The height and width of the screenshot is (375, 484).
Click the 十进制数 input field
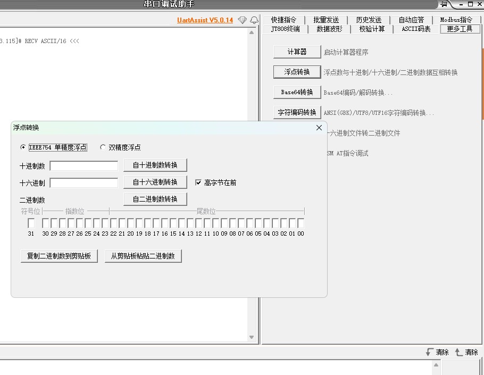[x=84, y=166]
